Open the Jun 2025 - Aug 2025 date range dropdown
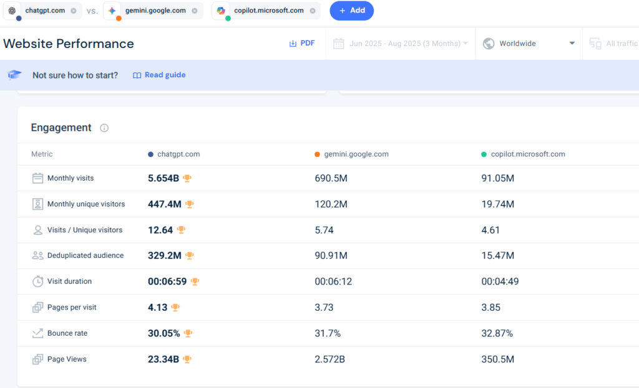639x388 pixels. pyautogui.click(x=401, y=44)
